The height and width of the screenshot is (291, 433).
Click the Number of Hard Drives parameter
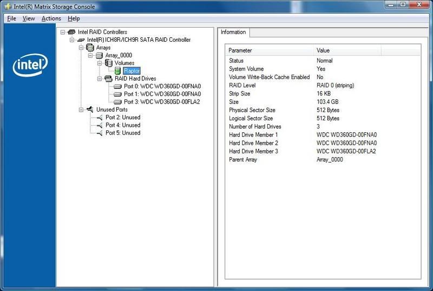[x=255, y=127]
